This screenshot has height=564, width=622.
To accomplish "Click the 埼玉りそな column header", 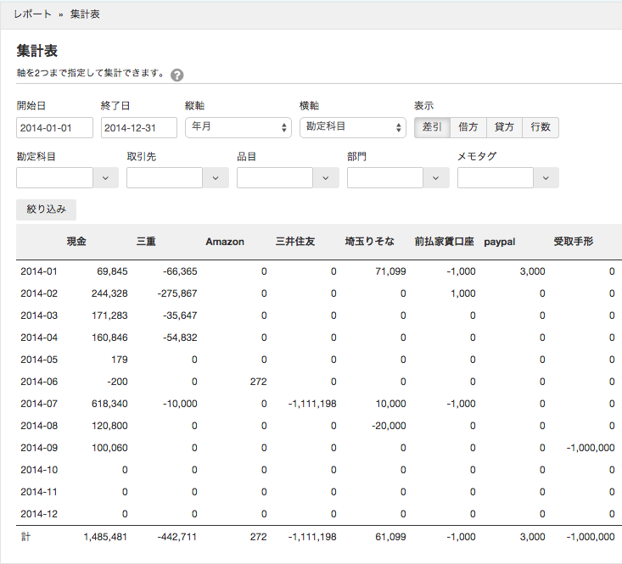I will point(370,242).
